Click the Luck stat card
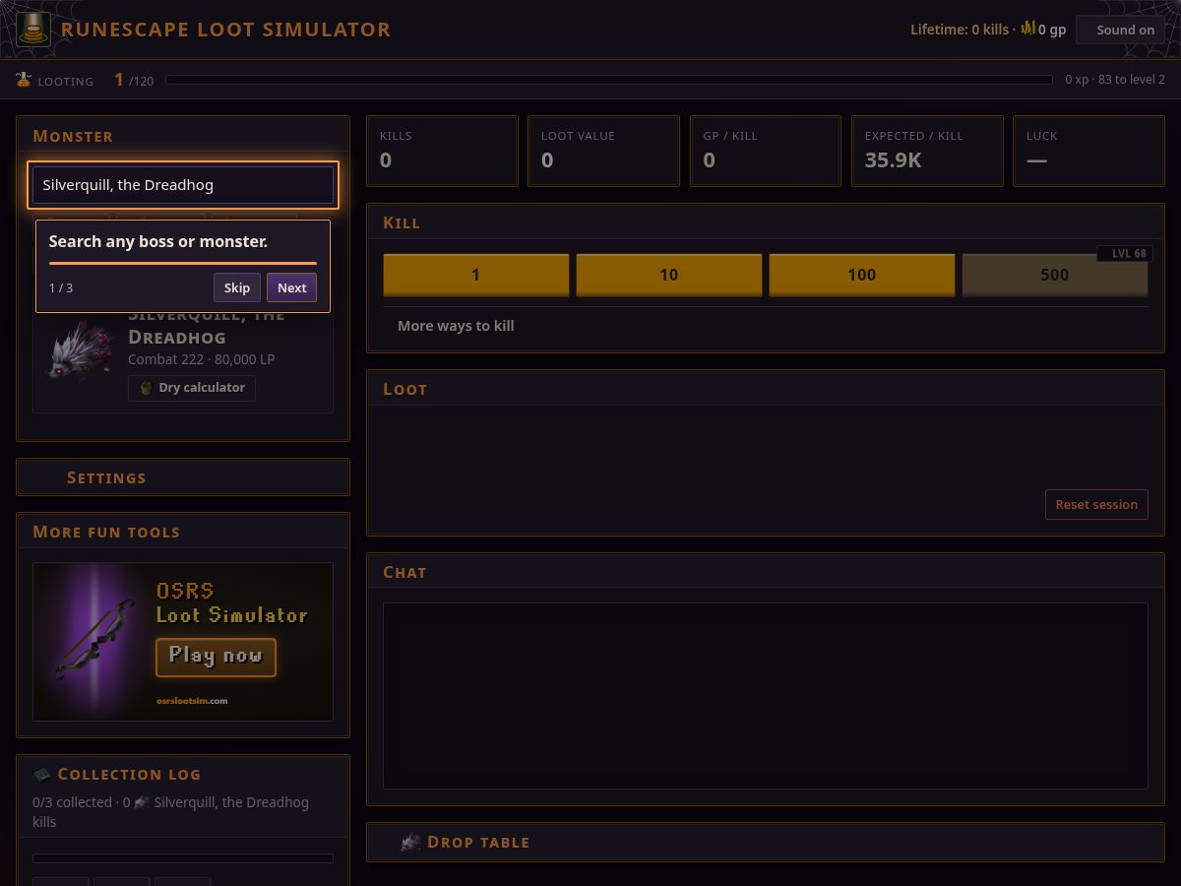1181x886 pixels. (x=1088, y=151)
